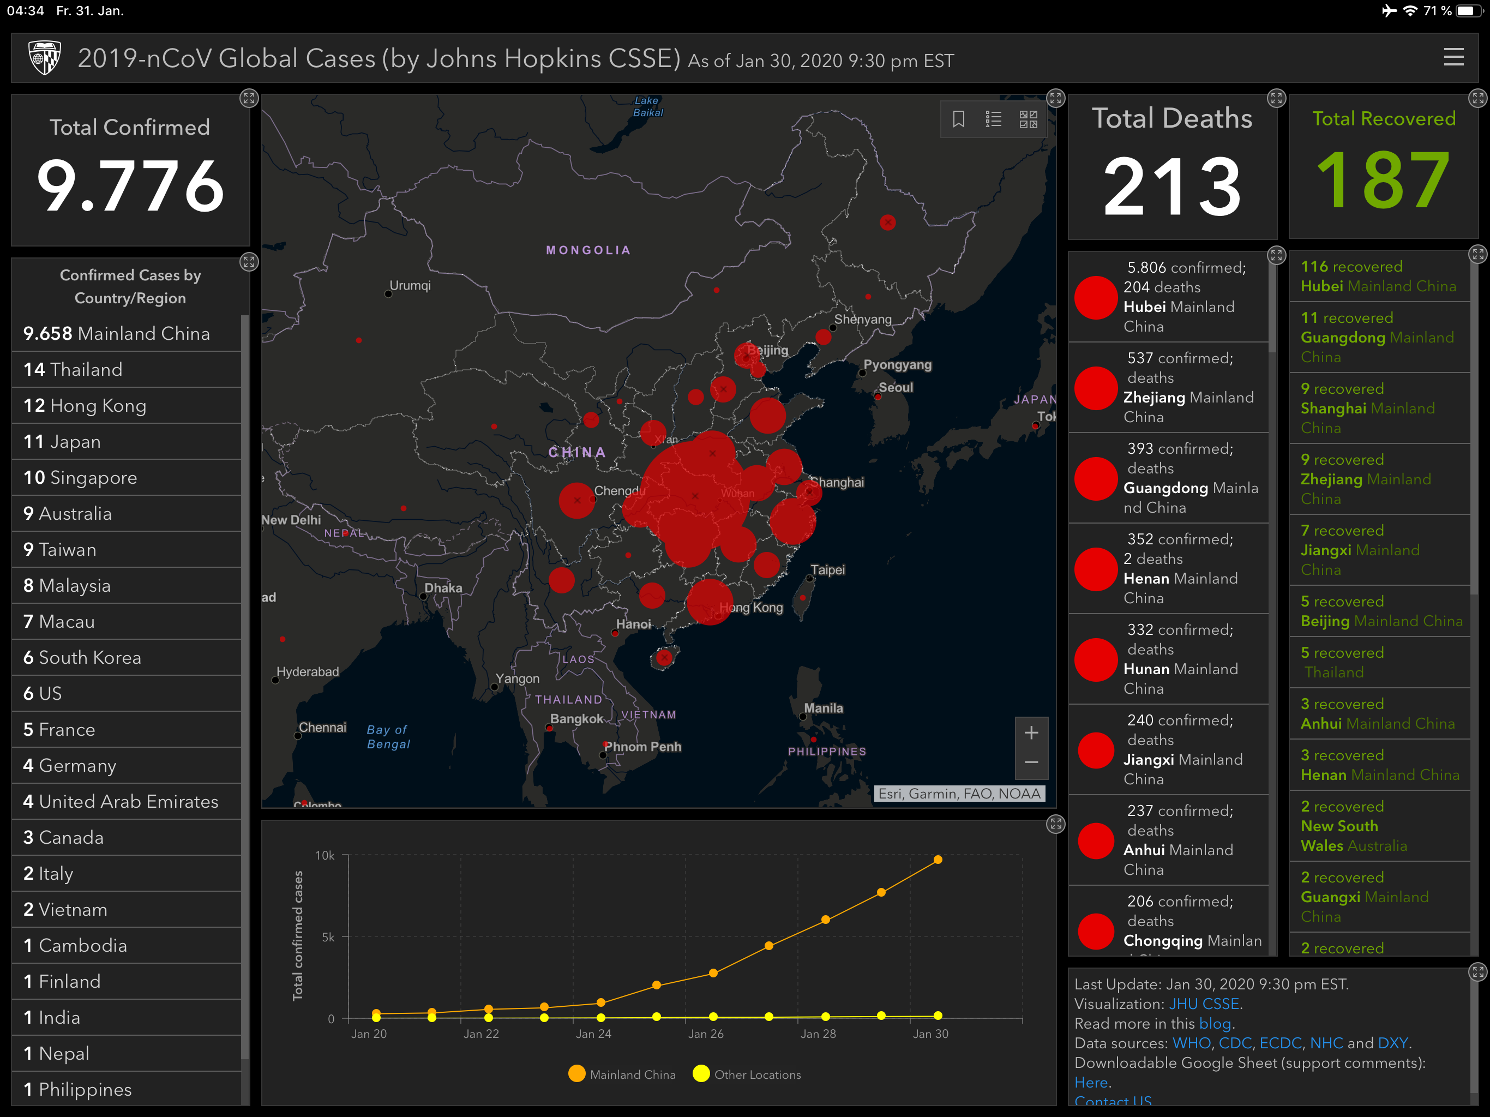This screenshot has height=1117, width=1490.
Task: Zoom in on the map with plus button
Action: [x=1031, y=733]
